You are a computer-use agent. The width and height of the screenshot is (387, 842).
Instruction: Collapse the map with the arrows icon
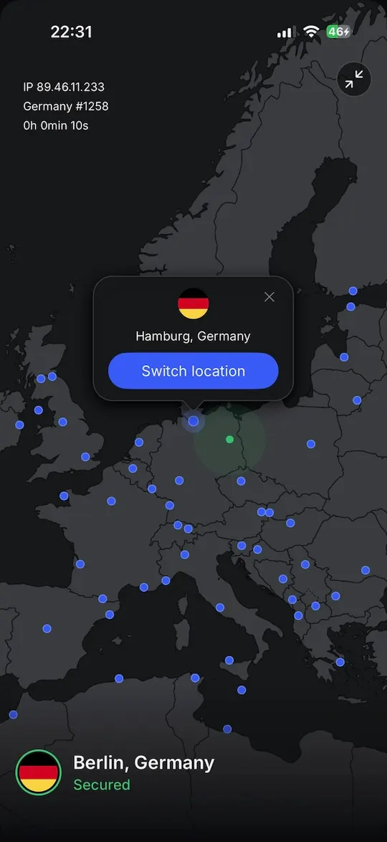354,80
